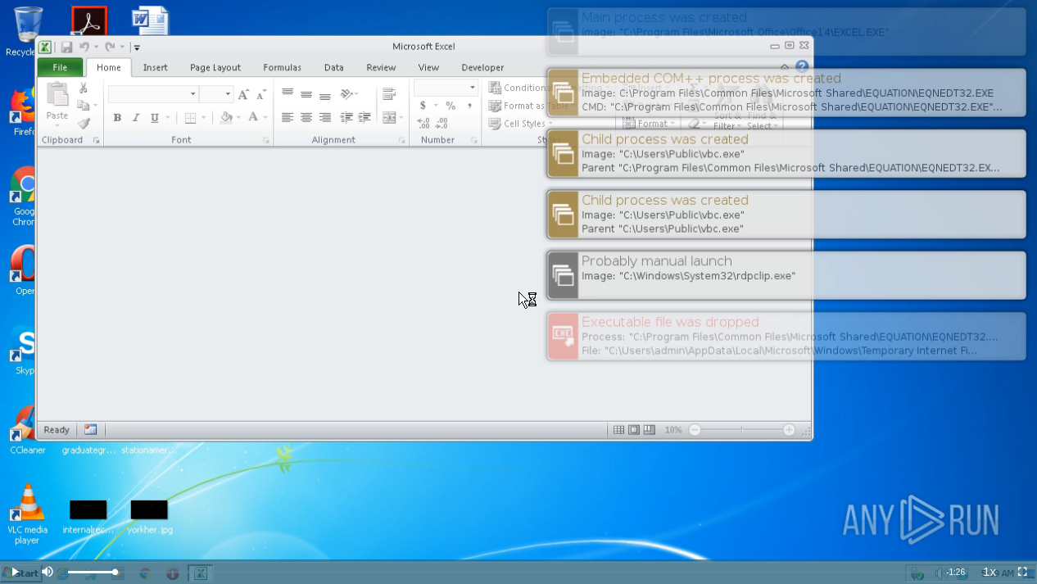Switch to Normal view in status bar
This screenshot has height=584, width=1037.
[619, 430]
